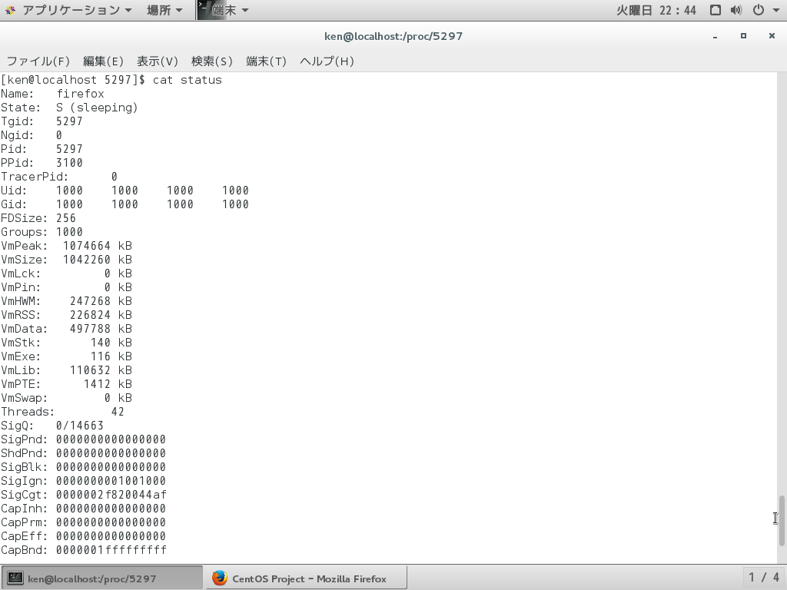
Task: Click the 'State: S (sleeping)' line
Action: pyautogui.click(x=69, y=108)
